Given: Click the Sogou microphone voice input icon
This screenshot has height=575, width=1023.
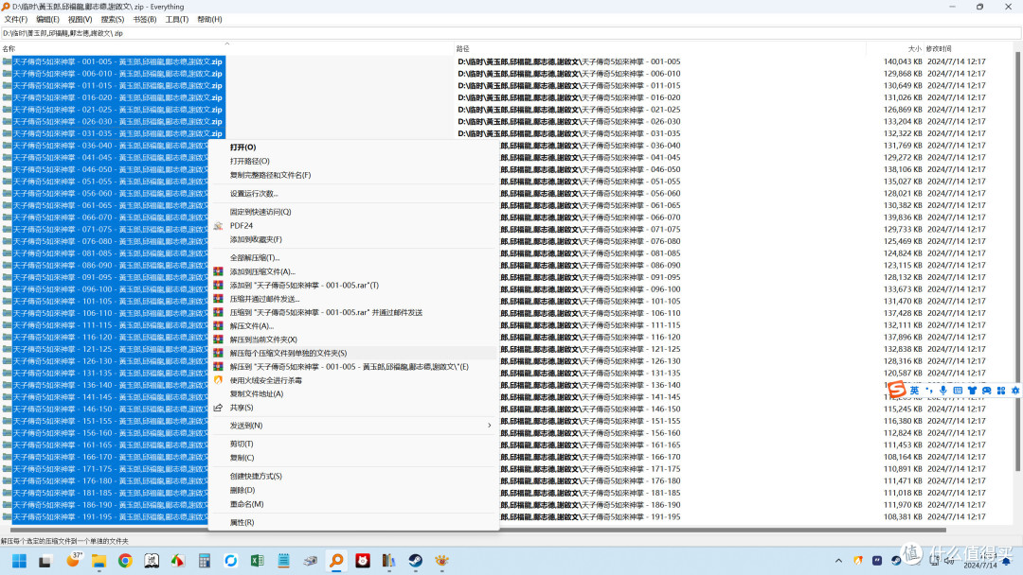Looking at the screenshot, I should 942,390.
